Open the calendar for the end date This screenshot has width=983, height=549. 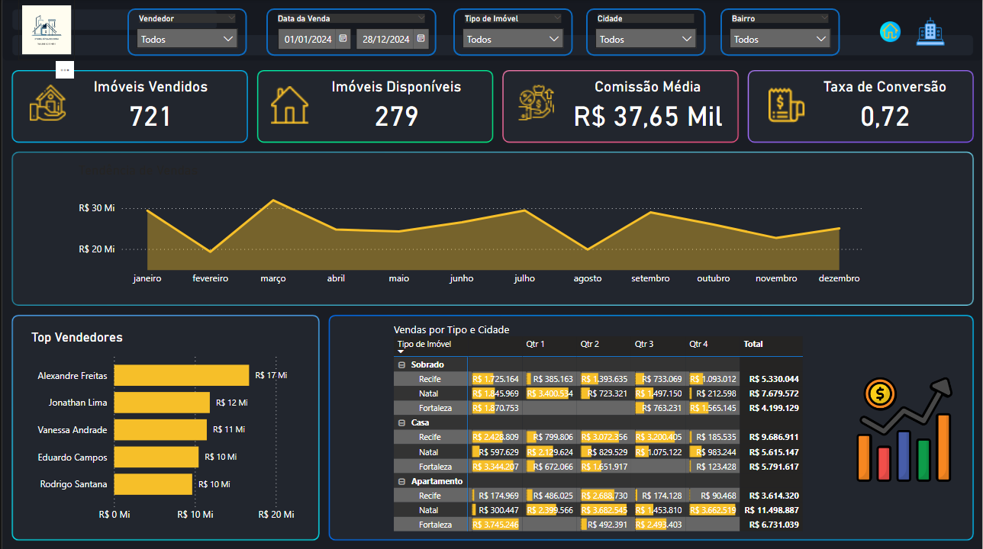pos(421,38)
